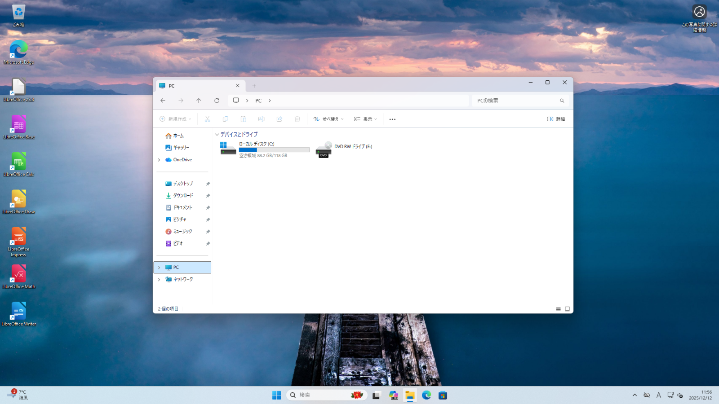The height and width of the screenshot is (404, 719).
Task: Click the Home link in sidebar
Action: point(178,136)
